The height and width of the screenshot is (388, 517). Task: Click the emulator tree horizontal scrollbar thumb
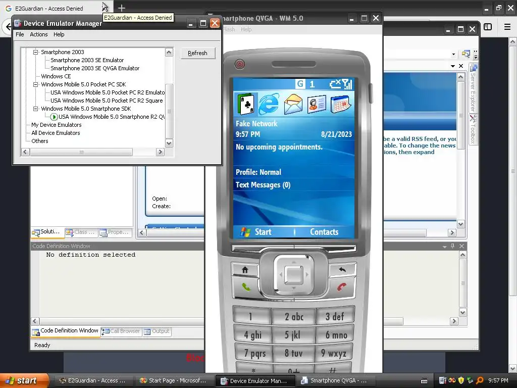click(x=81, y=152)
